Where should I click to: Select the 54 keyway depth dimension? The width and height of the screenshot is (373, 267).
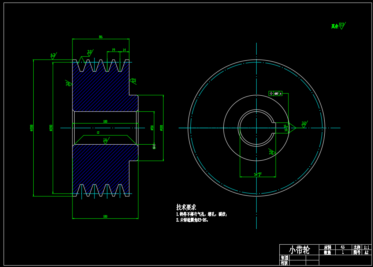point(257,175)
